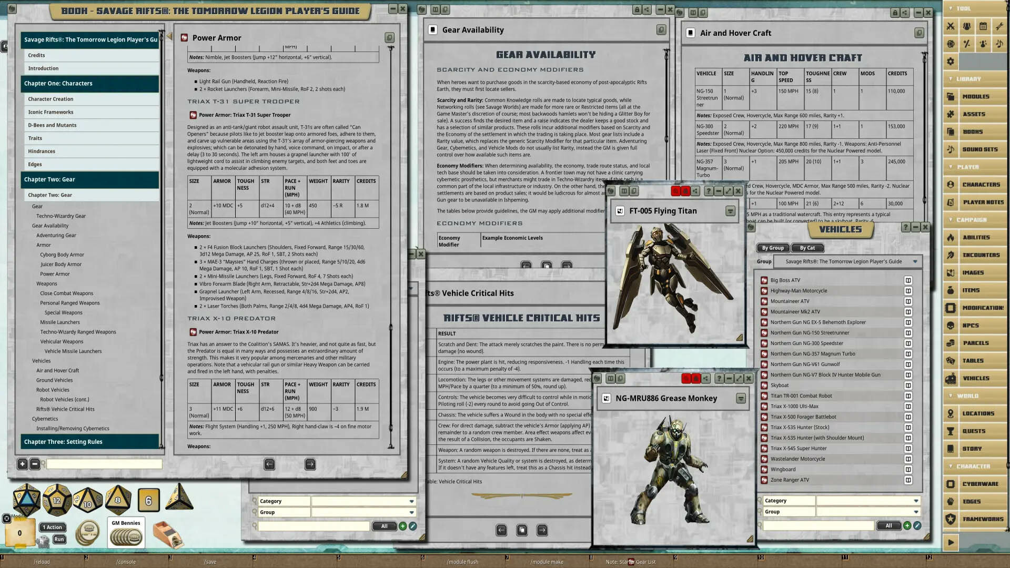Click the GM Bennies chip stack
1010x568 pixels.
click(126, 536)
